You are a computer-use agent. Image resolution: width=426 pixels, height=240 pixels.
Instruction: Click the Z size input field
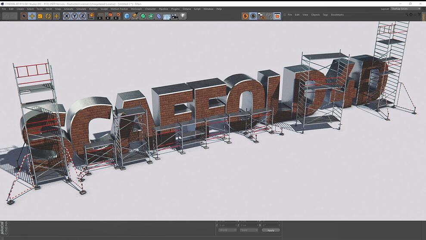(249, 225)
